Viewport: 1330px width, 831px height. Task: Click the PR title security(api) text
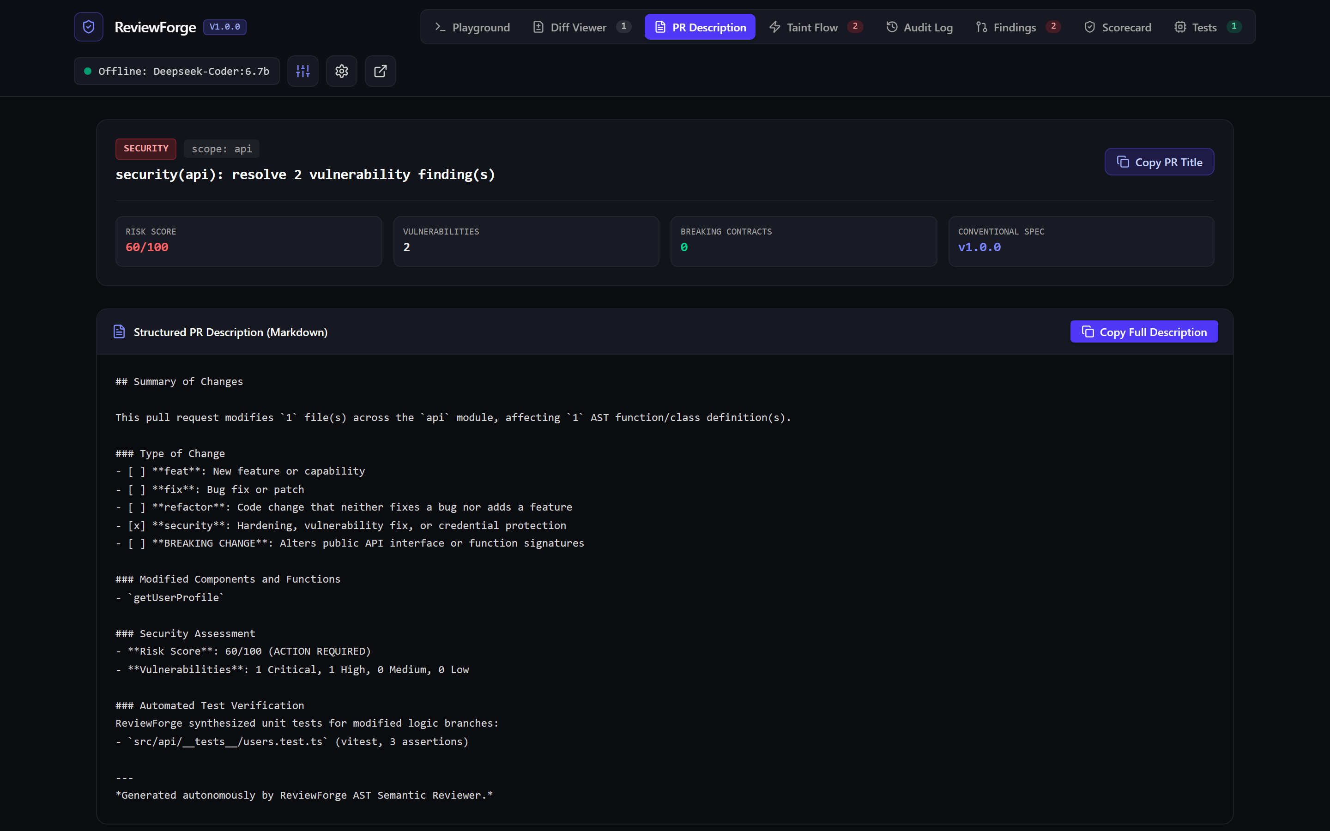[305, 175]
